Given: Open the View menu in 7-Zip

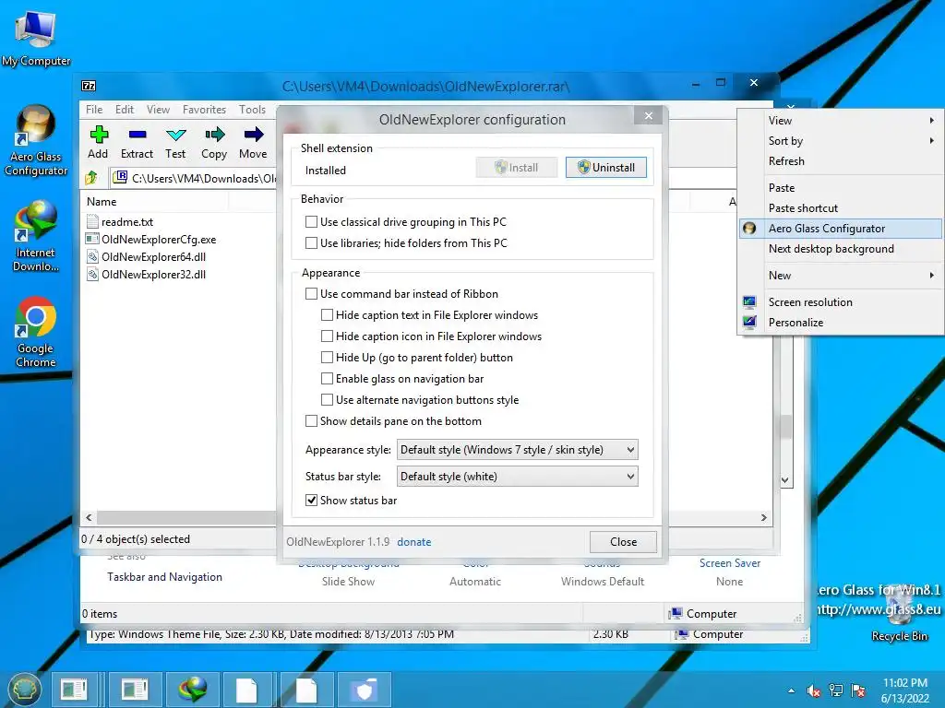Looking at the screenshot, I should coord(158,110).
